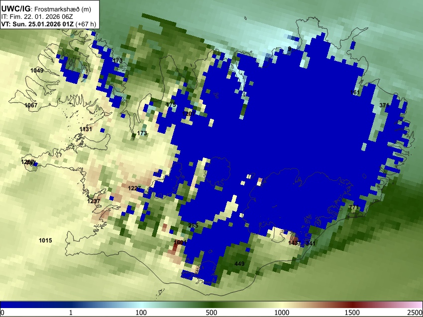This screenshot has width=423, height=317.
Task: Click the map value 1015
Action: pos(45,240)
